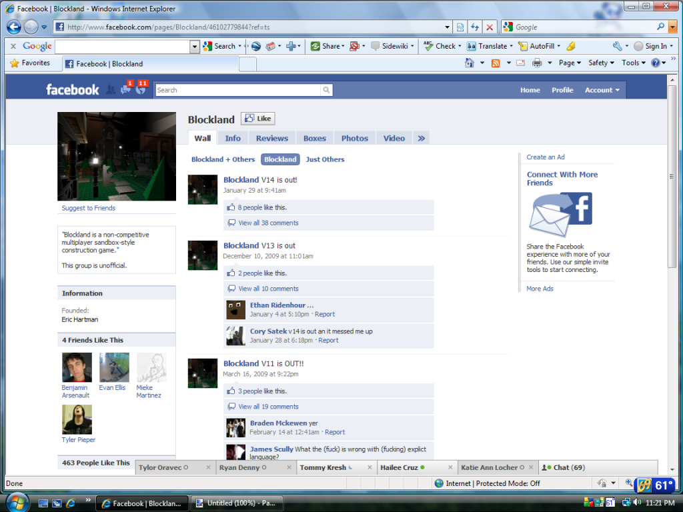Close the Tommy Kresh chat tab
Image resolution: width=683 pixels, height=512 pixels.
click(x=370, y=467)
